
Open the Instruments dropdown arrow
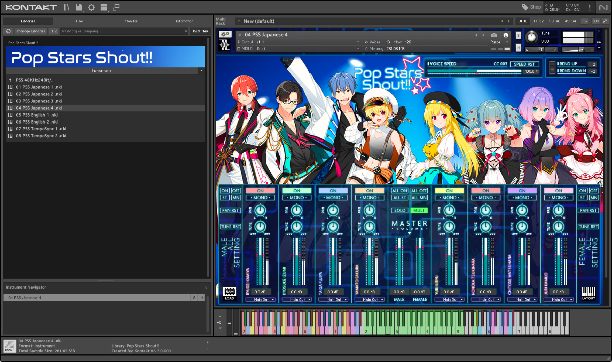click(x=201, y=71)
